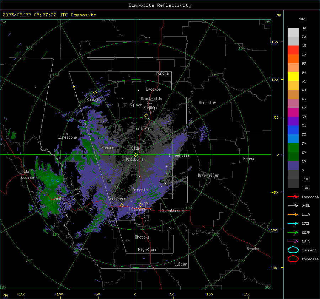Click the magenta 18TS arrow icon
The height and width of the screenshot is (299, 320).
click(293, 241)
